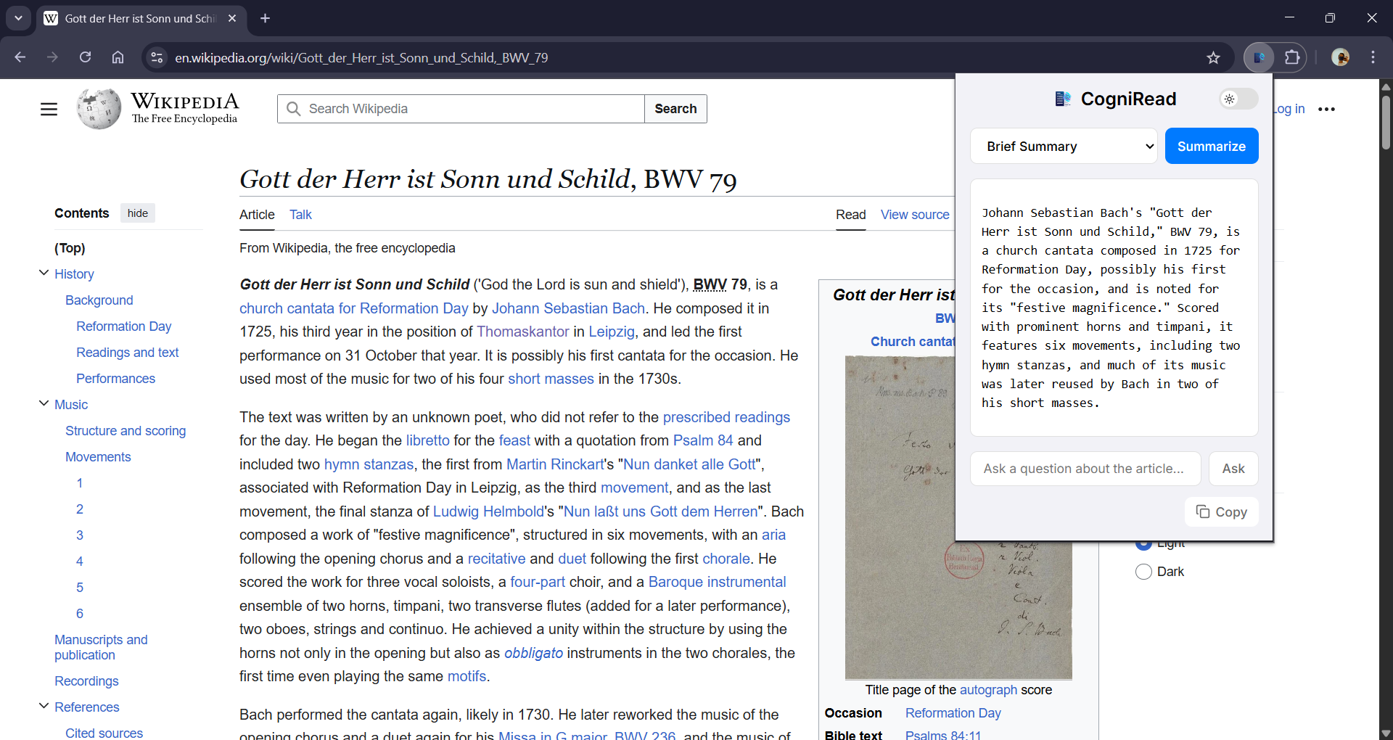
Task: Reload the current page
Action: click(x=85, y=57)
